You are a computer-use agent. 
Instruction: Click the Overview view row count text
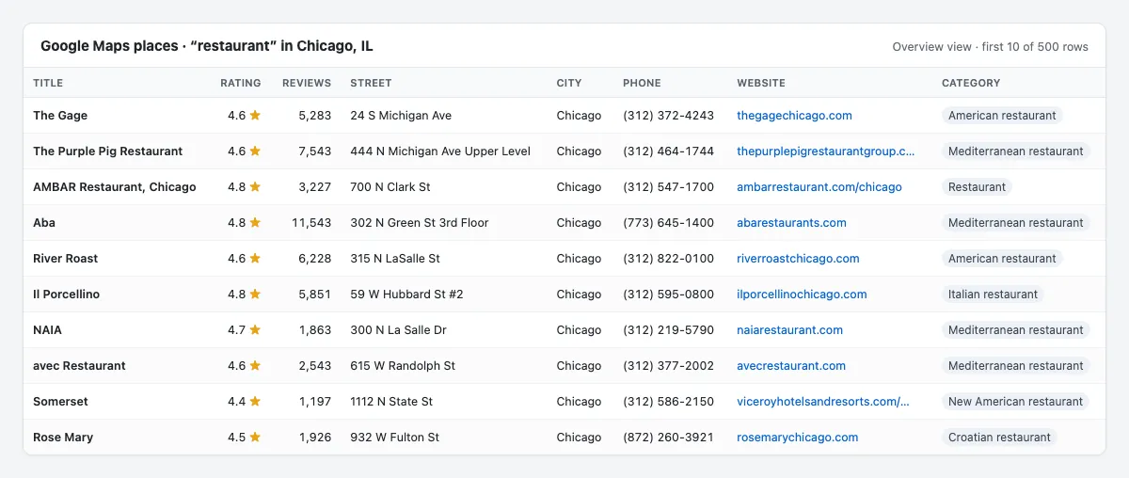click(x=990, y=47)
